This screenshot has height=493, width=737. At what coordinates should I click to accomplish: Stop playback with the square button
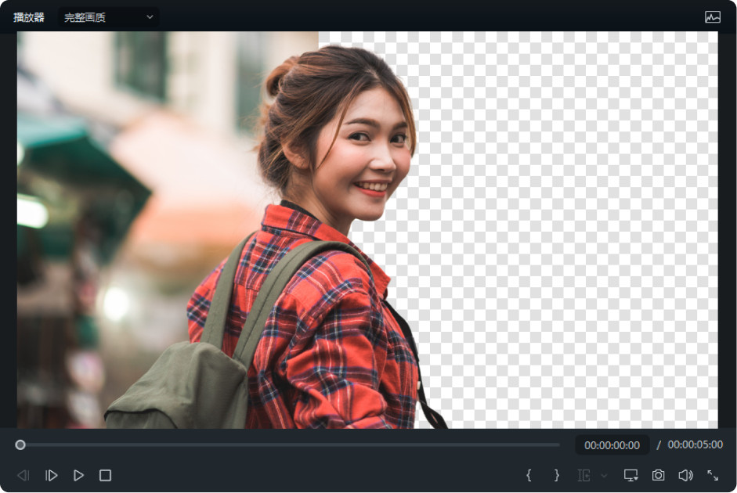click(105, 475)
